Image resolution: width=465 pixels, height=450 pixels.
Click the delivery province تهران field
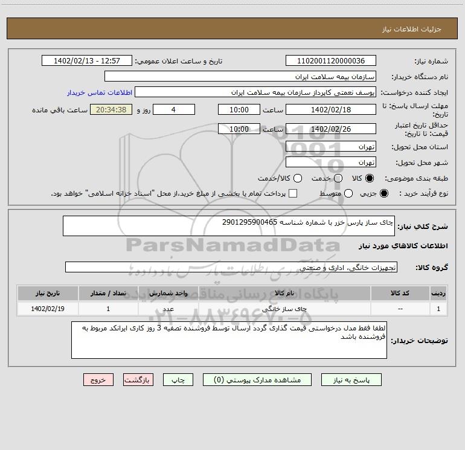pyautogui.click(x=331, y=147)
